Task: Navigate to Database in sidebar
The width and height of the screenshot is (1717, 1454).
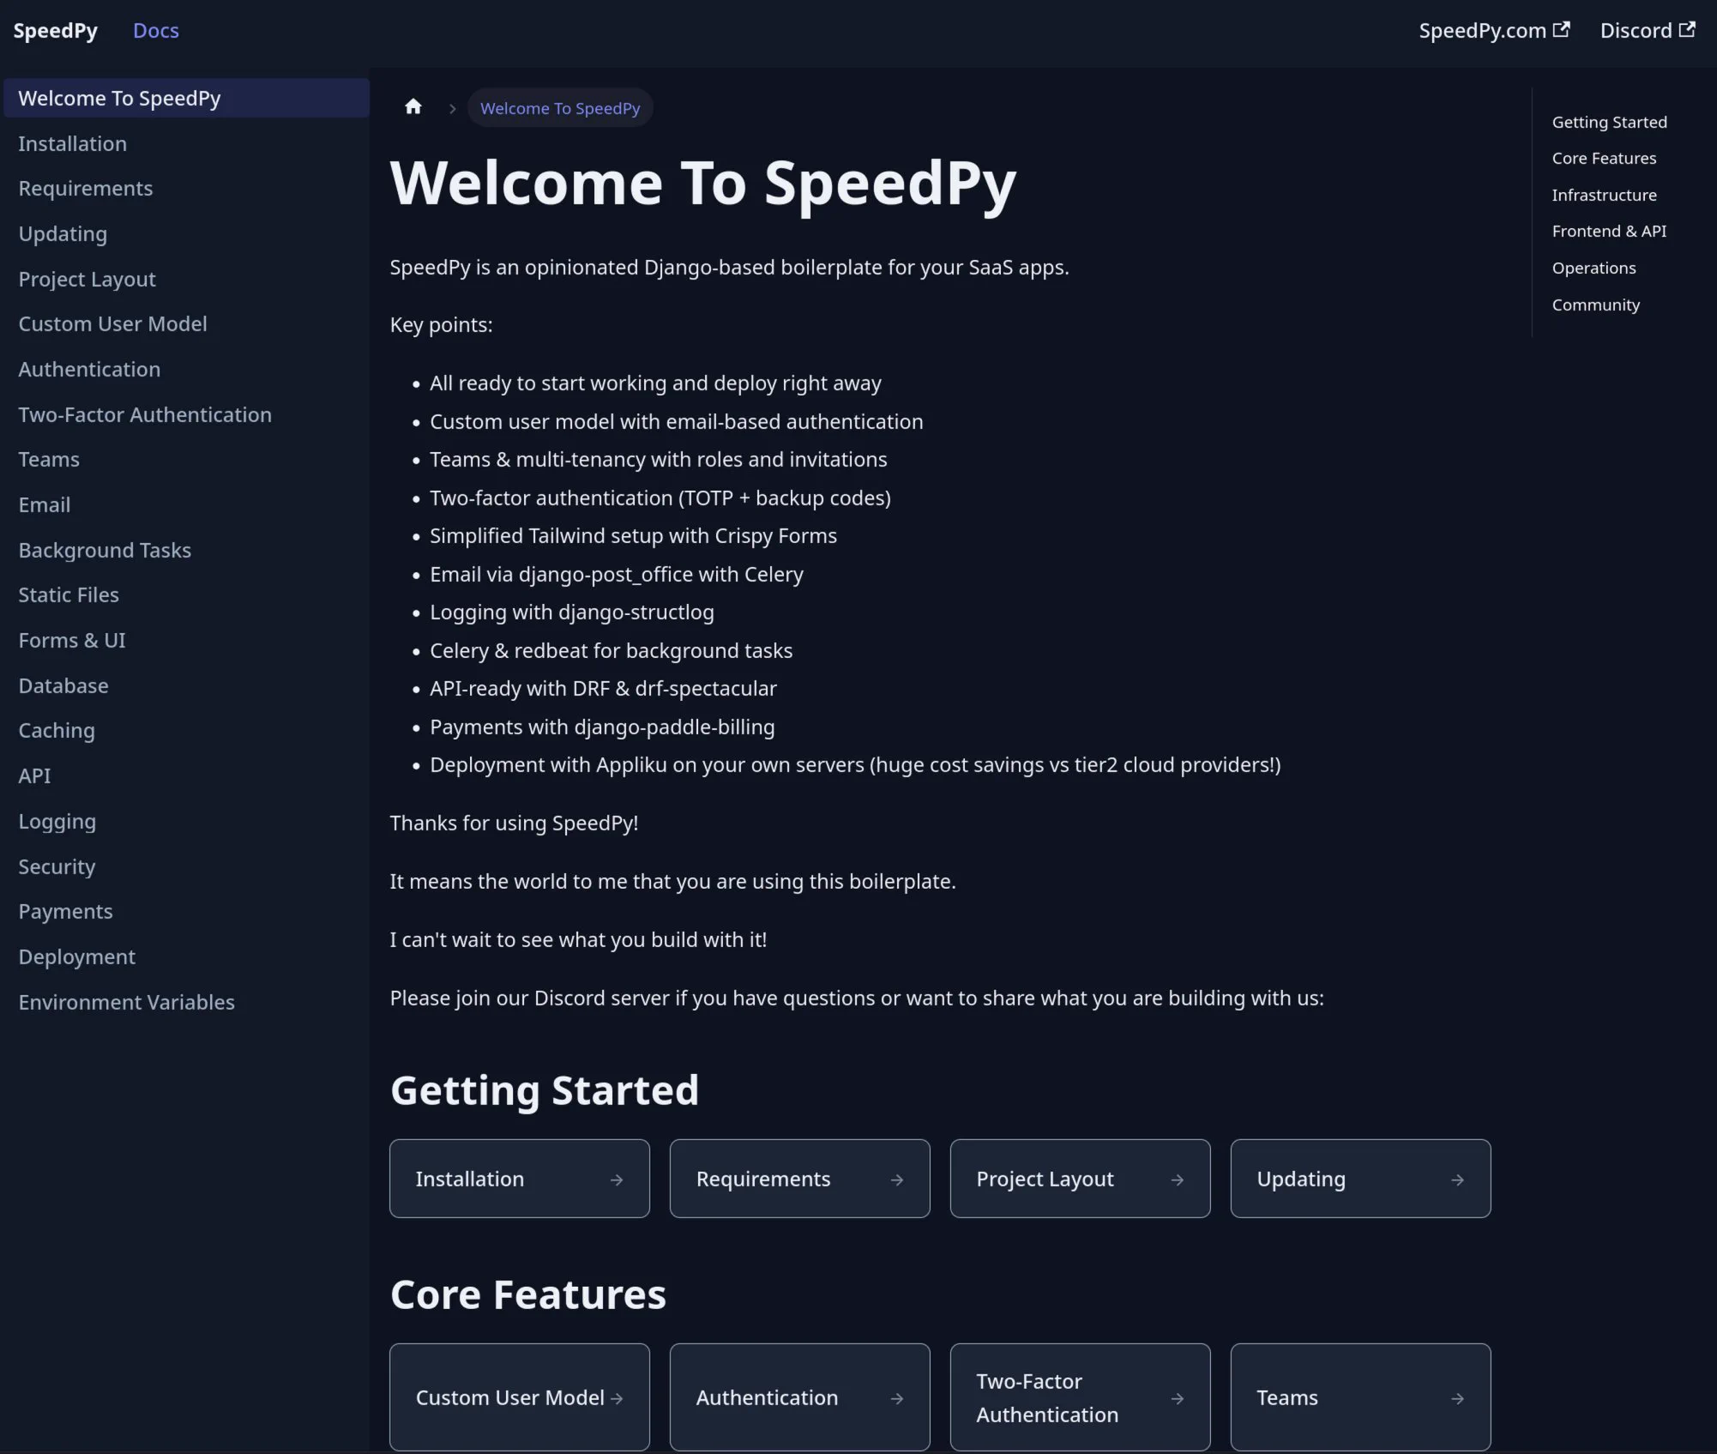Action: pos(187,685)
